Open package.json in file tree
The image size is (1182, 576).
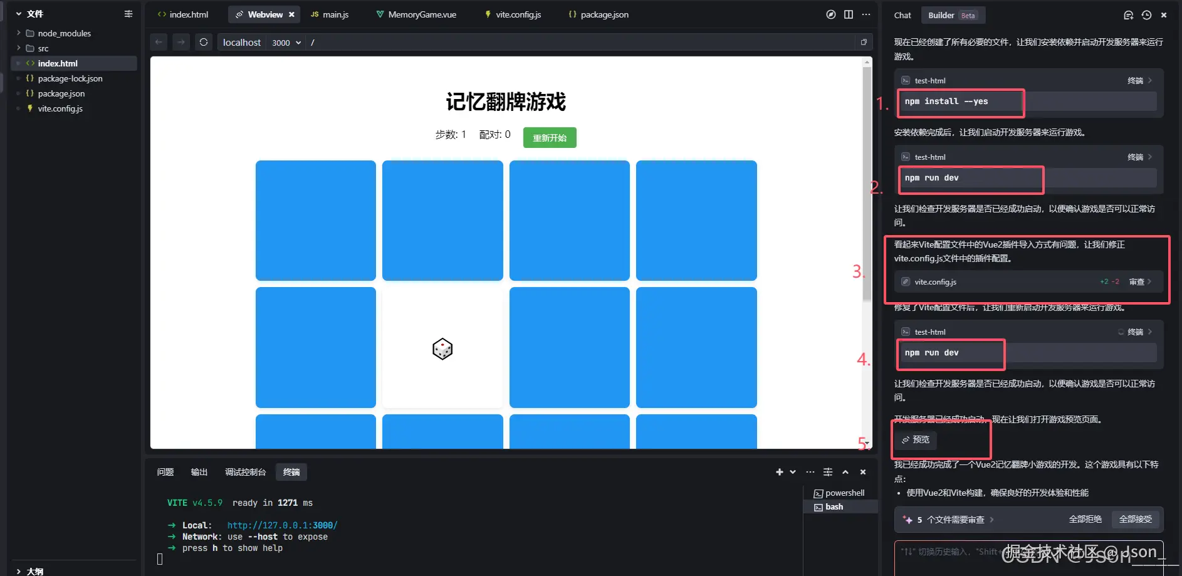point(74,93)
